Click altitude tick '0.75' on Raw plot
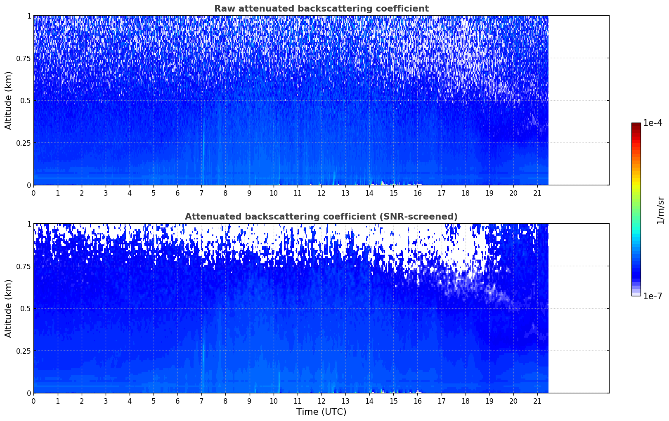 point(24,58)
